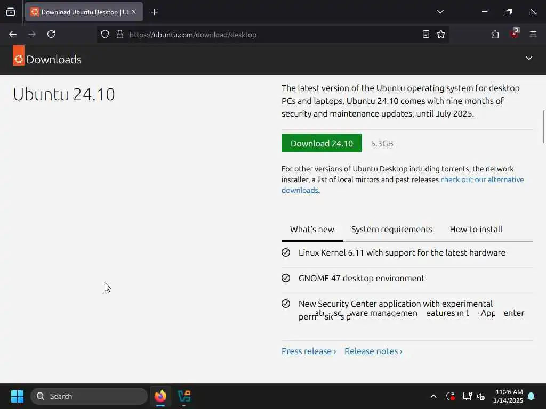Open the Release notes link
Image resolution: width=546 pixels, height=409 pixels.
(x=373, y=351)
